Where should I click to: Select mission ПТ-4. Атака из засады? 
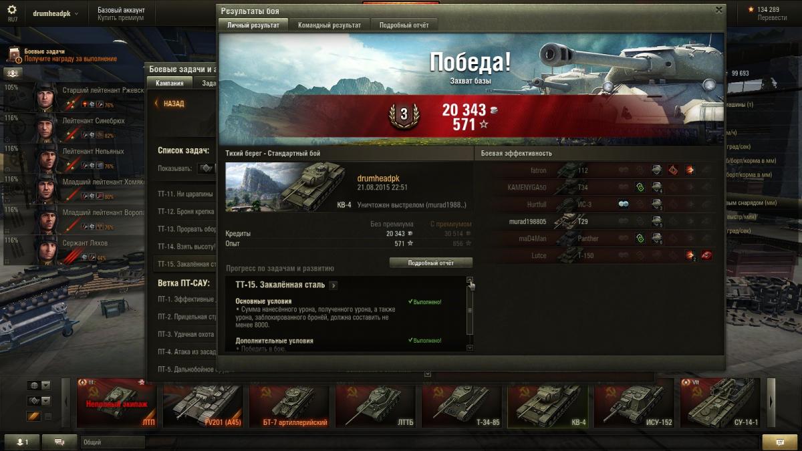click(x=186, y=352)
